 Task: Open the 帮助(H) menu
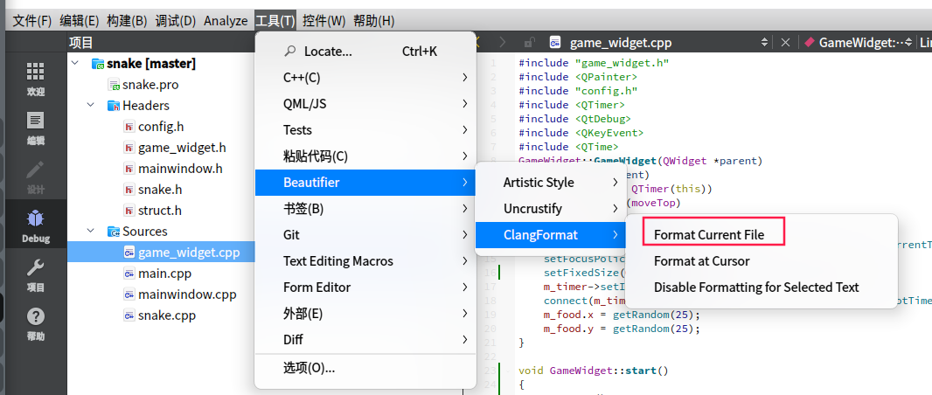point(373,21)
